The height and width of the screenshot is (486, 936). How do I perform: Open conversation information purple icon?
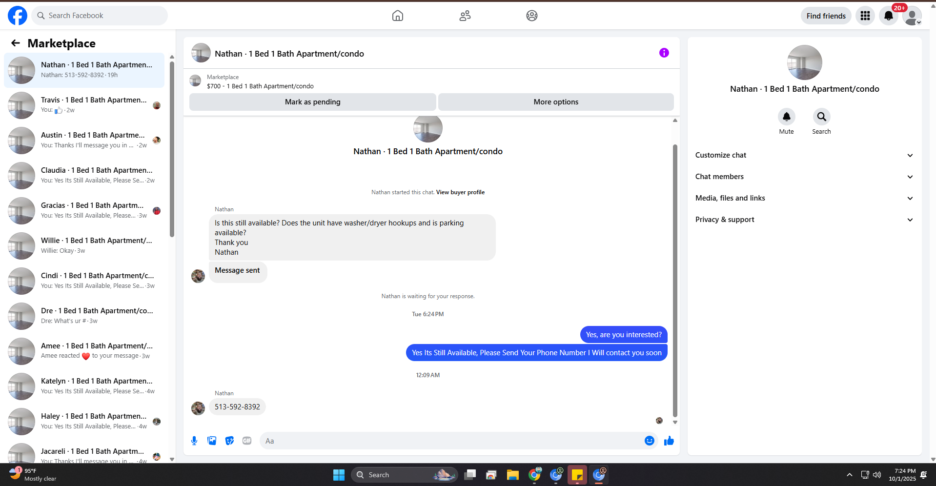coord(664,53)
